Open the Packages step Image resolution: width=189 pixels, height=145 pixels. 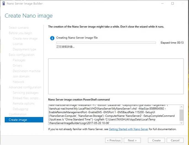(x=19, y=60)
